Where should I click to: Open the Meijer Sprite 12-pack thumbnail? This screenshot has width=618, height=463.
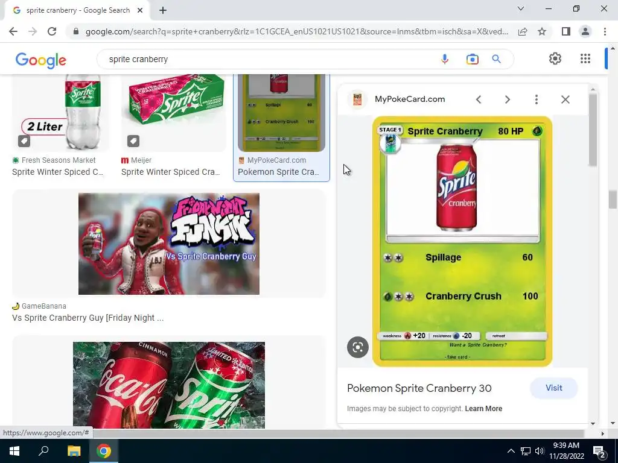pos(173,113)
